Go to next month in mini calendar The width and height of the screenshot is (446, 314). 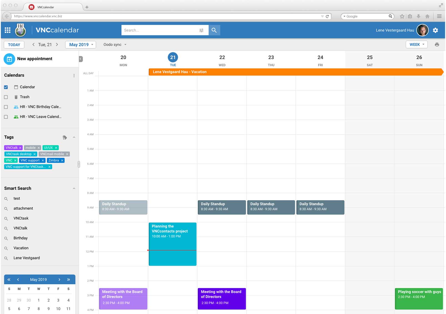click(59, 280)
